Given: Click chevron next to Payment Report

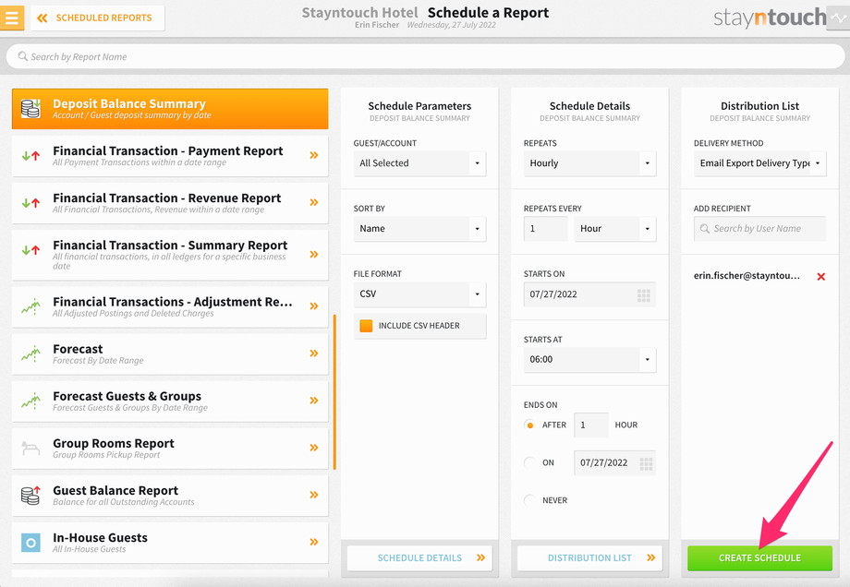Looking at the screenshot, I should click(314, 155).
